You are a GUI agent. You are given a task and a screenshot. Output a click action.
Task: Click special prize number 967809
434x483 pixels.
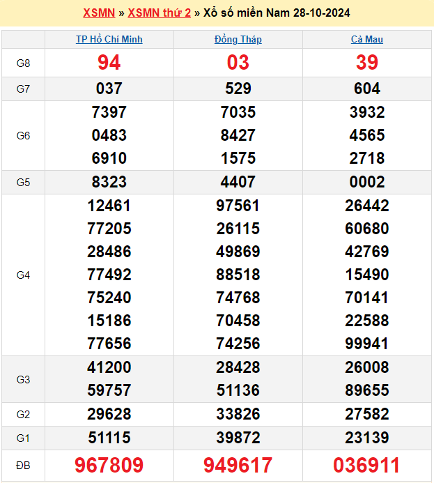pyautogui.click(x=109, y=466)
